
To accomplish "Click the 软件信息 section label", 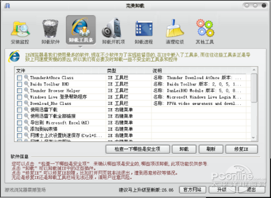I will [x=20, y=156].
